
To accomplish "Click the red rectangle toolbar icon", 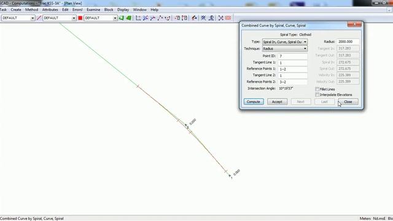I will (228, 18).
